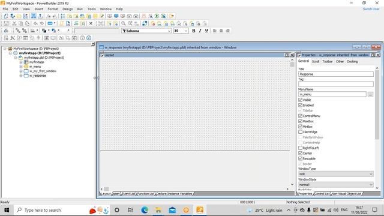Expand the w_response tree node
The width and height of the screenshot is (384, 216).
click(21, 76)
